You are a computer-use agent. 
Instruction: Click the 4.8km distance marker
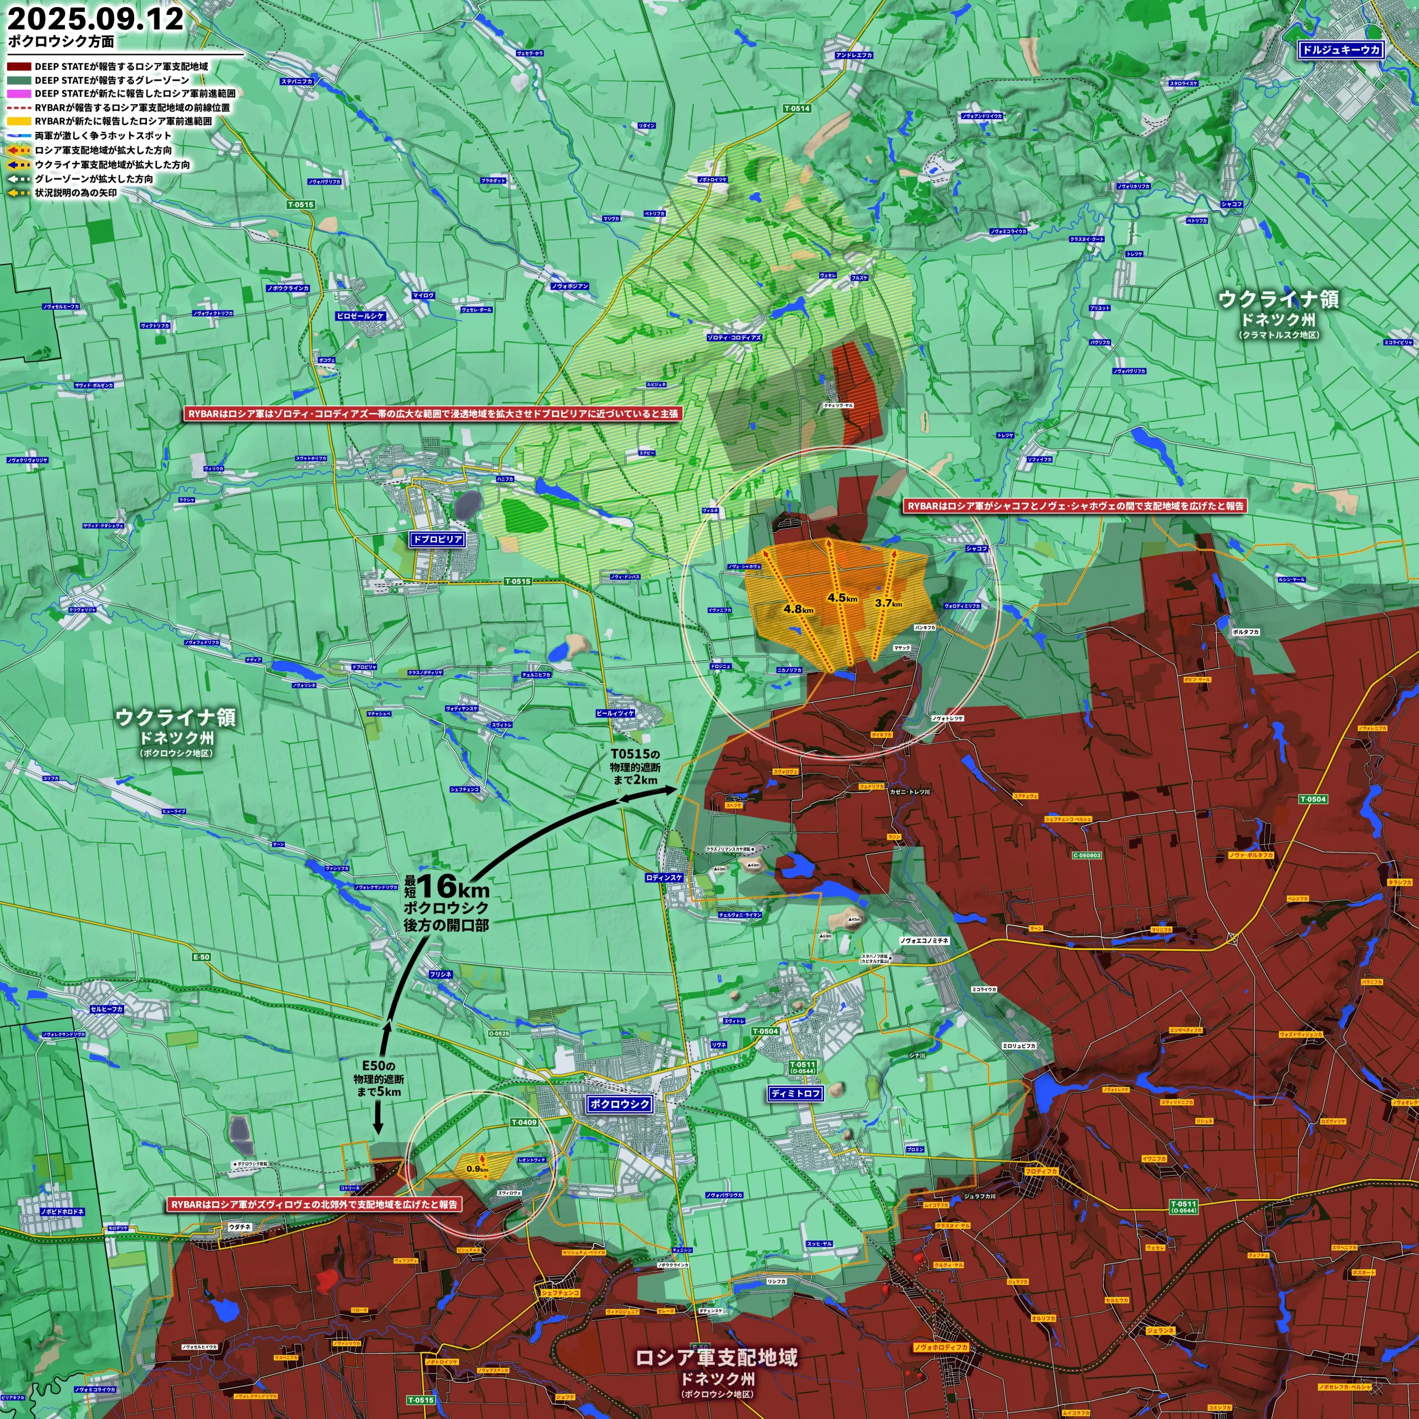(798, 609)
